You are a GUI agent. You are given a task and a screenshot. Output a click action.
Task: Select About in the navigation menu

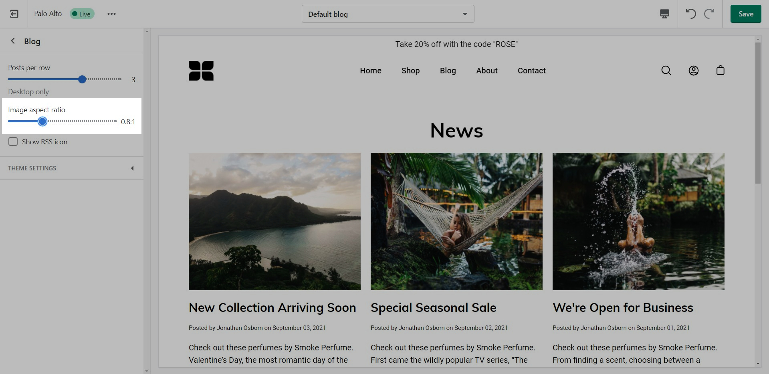tap(486, 71)
